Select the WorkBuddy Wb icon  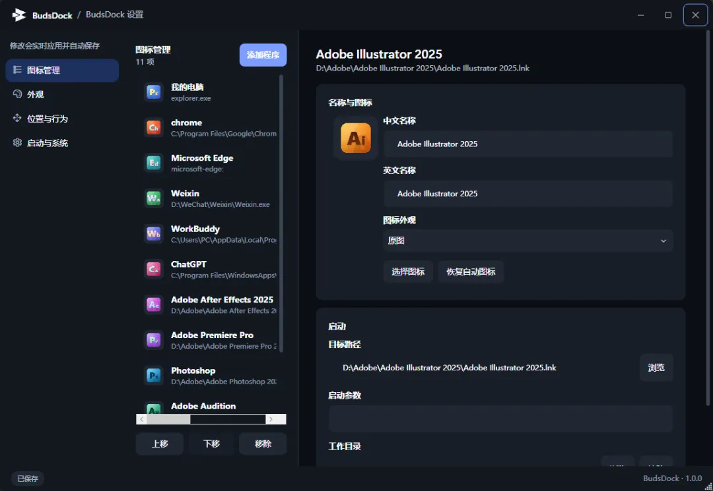tap(154, 234)
